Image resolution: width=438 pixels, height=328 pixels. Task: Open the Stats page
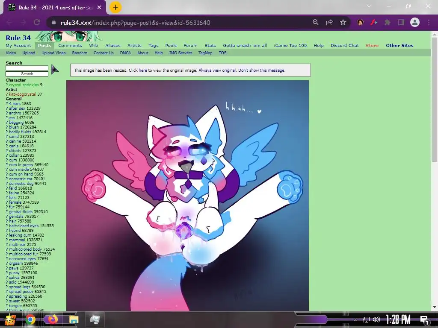pyautogui.click(x=210, y=45)
